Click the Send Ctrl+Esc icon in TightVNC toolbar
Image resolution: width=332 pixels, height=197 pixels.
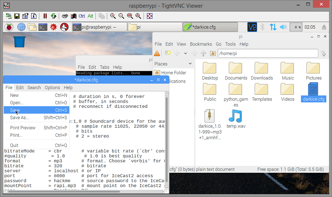click(73, 16)
